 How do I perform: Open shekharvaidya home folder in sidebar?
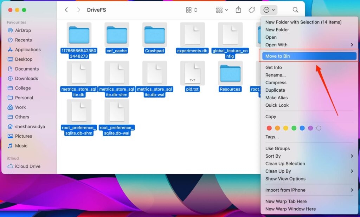30,127
